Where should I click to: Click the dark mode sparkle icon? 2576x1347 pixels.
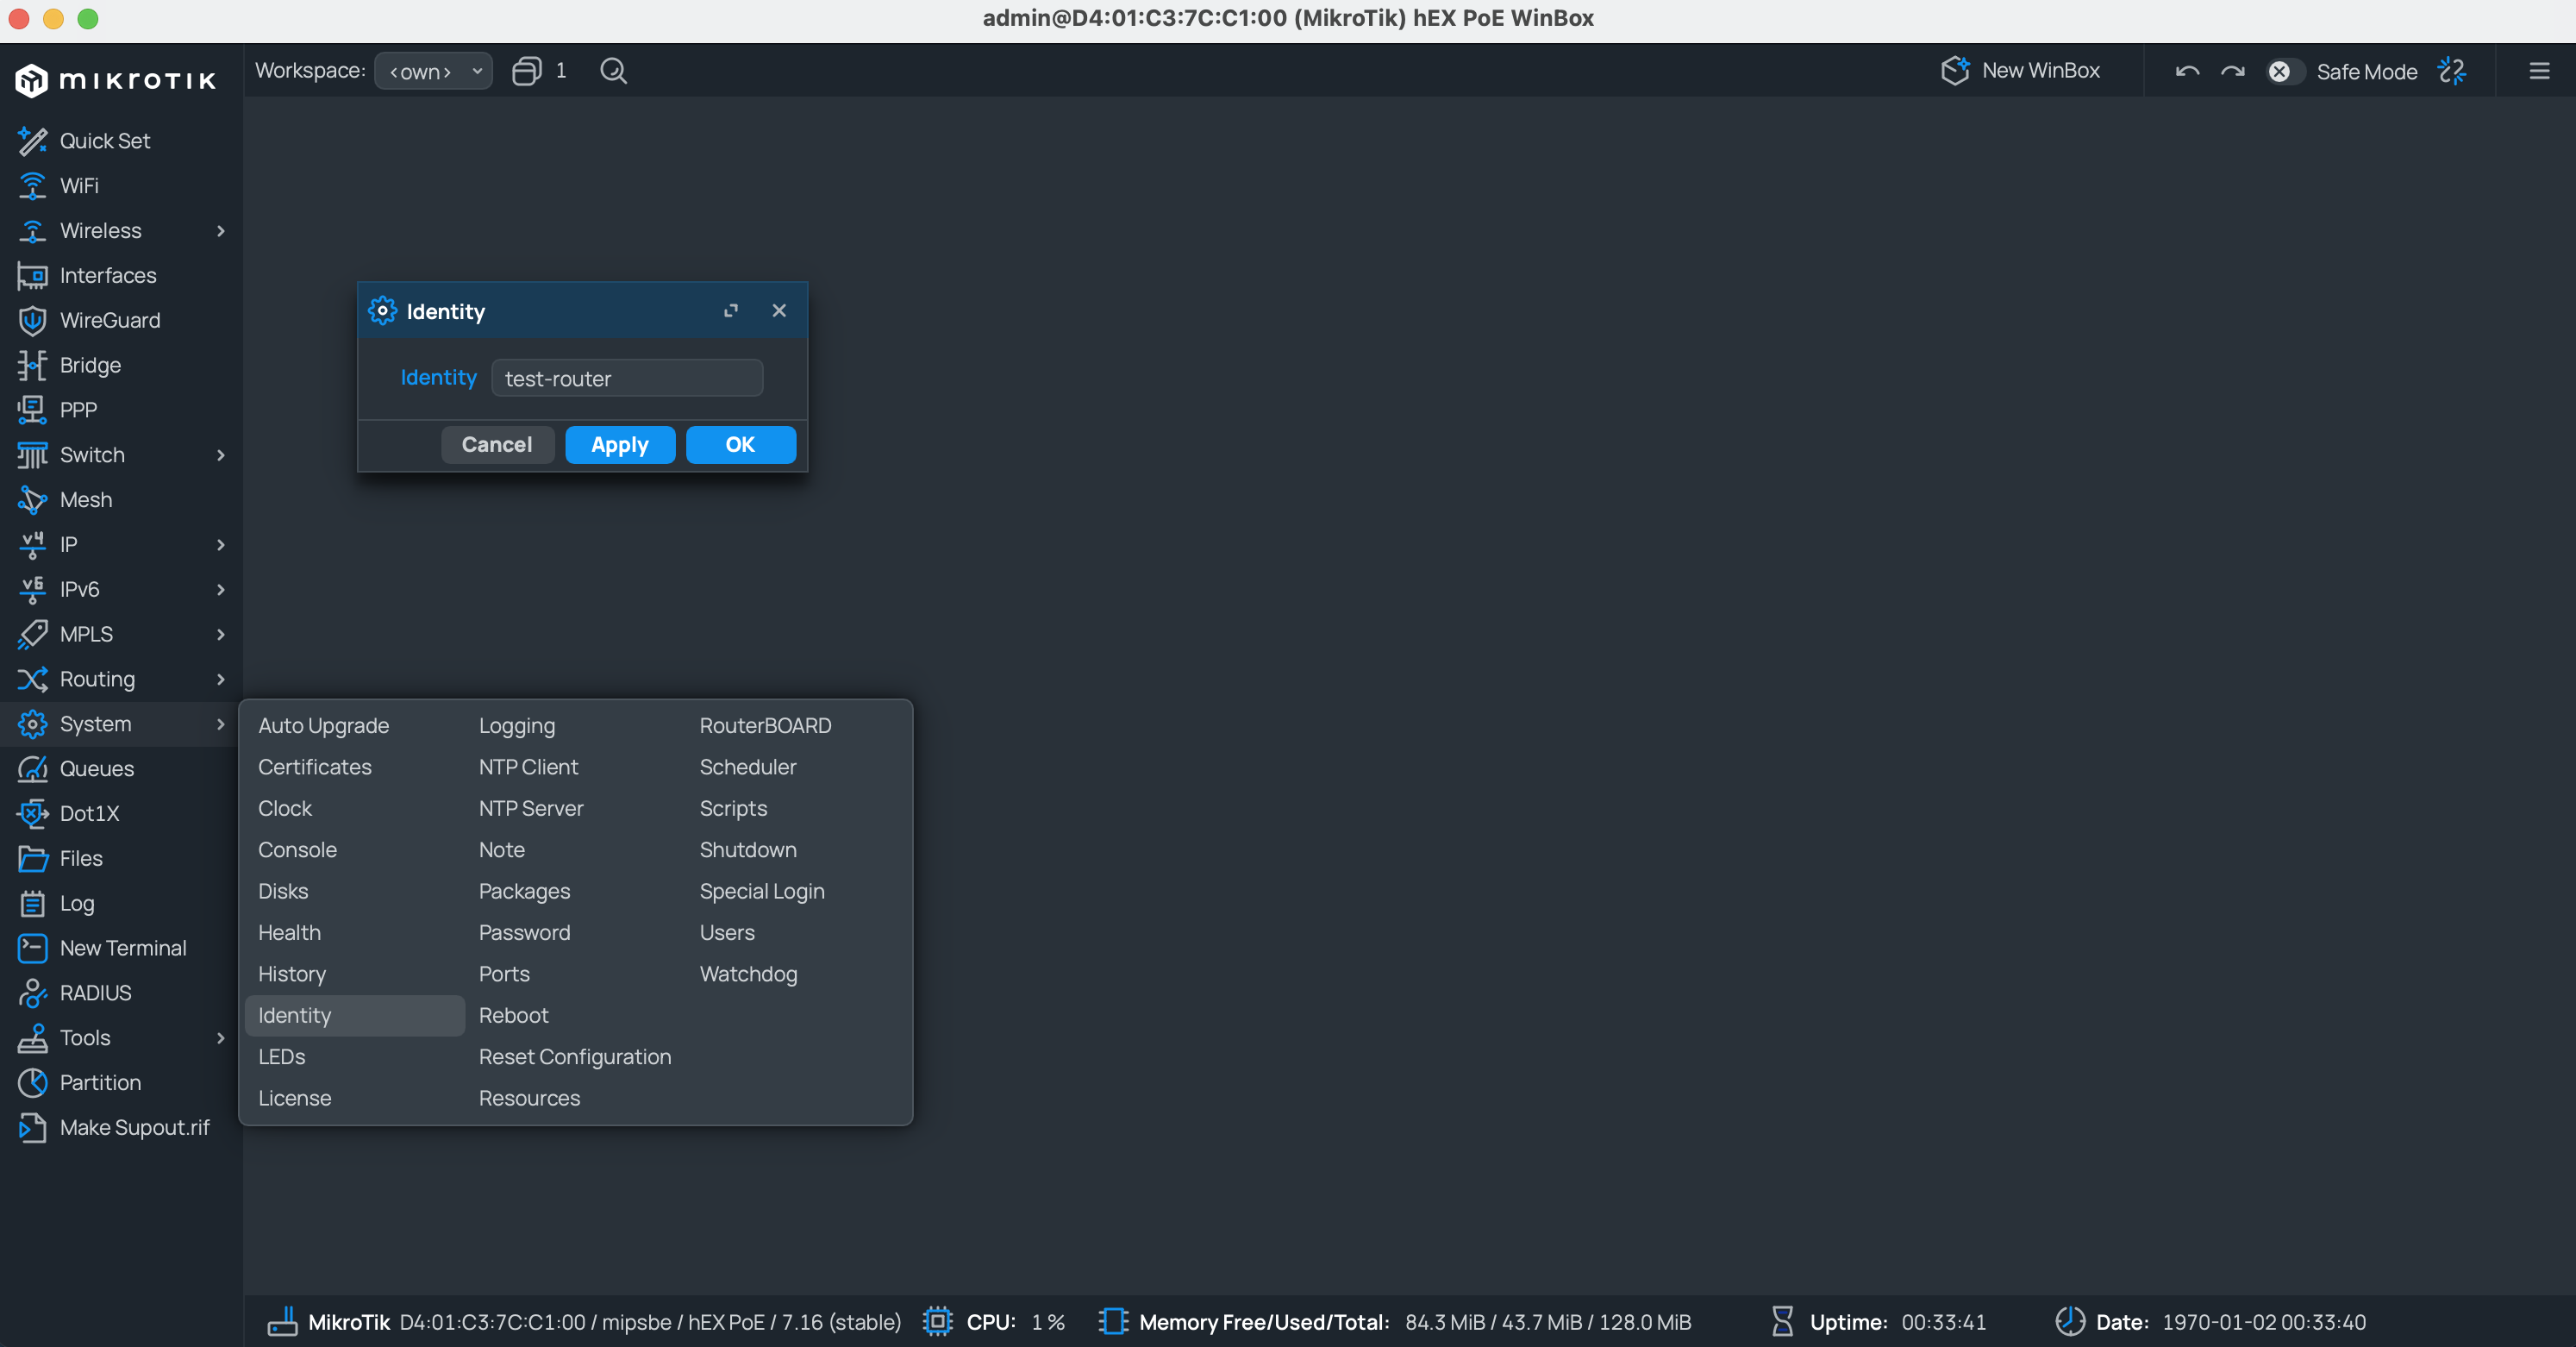tap(2452, 71)
